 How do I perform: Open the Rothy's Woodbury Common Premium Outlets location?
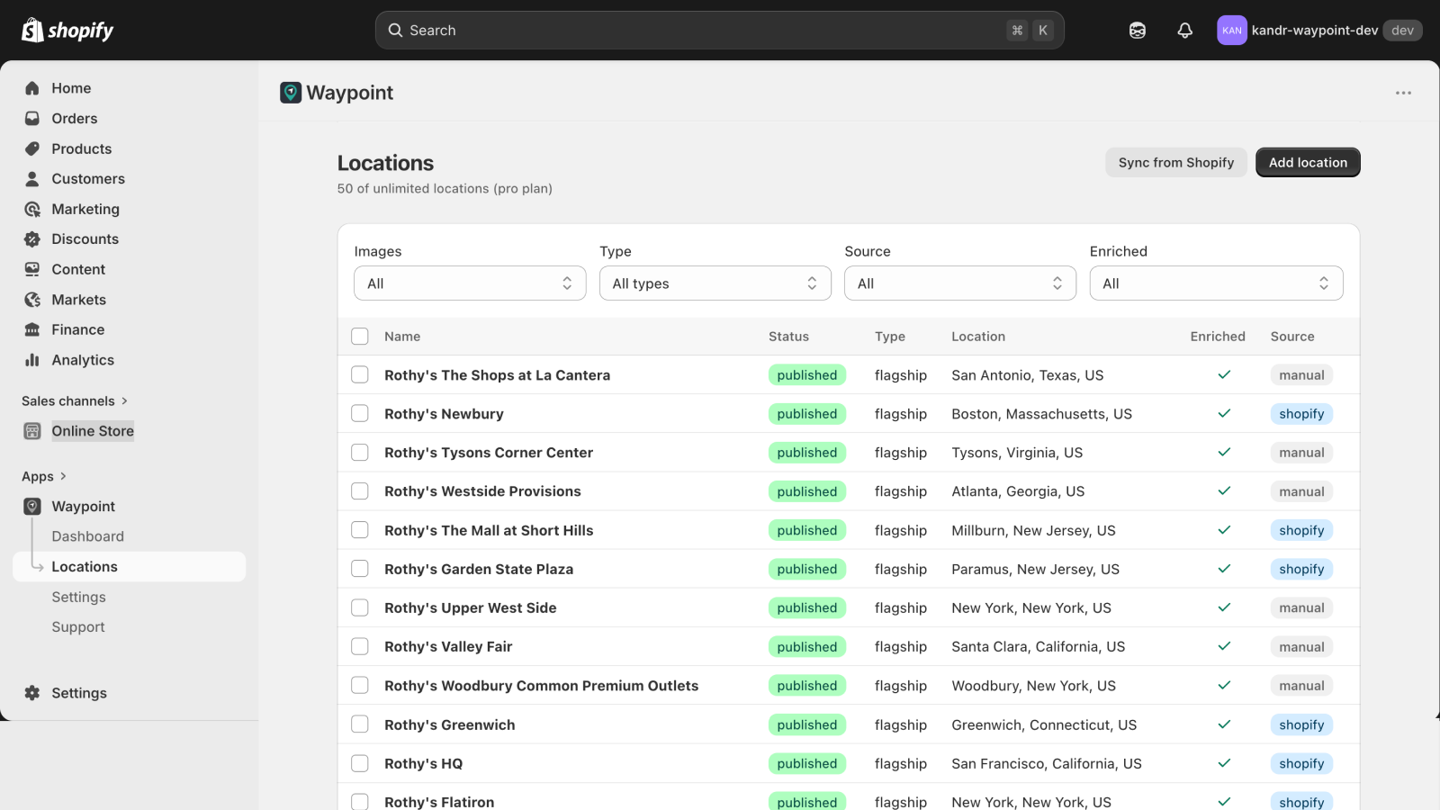tap(541, 686)
